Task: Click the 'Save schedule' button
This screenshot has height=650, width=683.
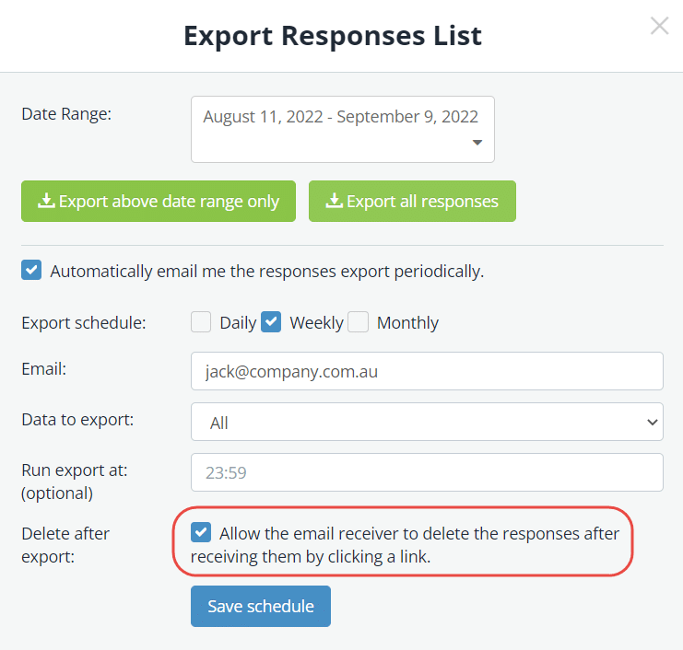Action: (261, 606)
